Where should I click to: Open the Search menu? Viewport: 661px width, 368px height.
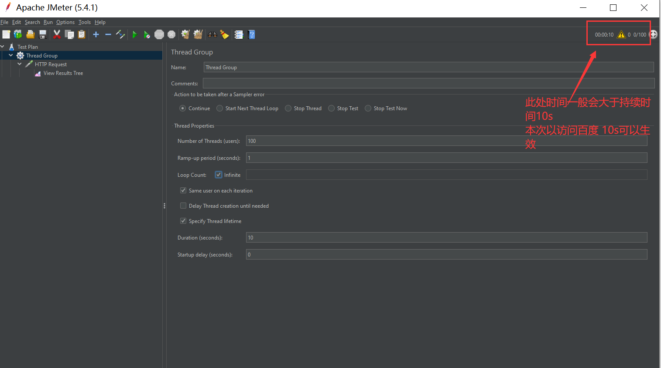(32, 22)
